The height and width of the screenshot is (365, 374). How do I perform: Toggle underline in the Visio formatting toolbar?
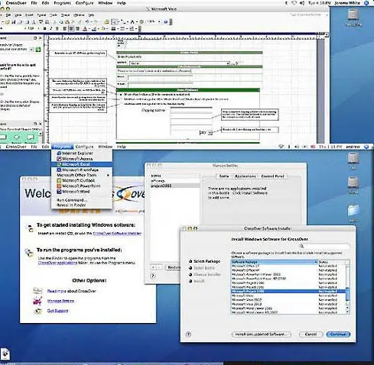tap(57, 29)
